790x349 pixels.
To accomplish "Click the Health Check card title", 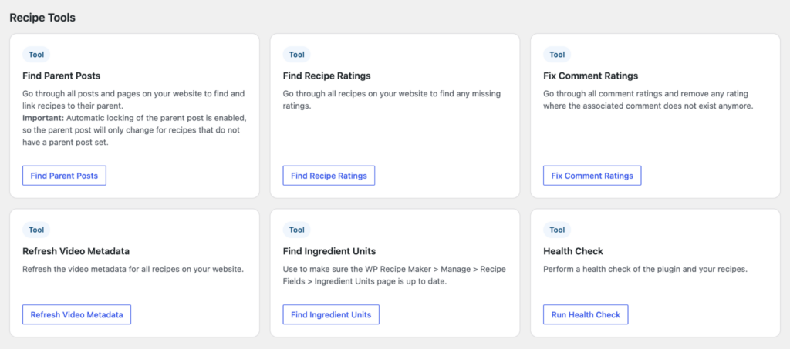I will coord(573,251).
